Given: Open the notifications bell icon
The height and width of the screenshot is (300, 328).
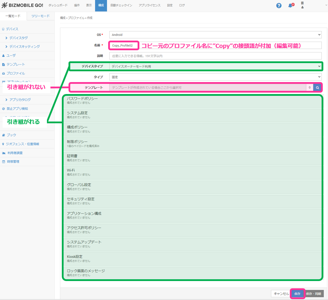Looking at the screenshot, I should [290, 6].
